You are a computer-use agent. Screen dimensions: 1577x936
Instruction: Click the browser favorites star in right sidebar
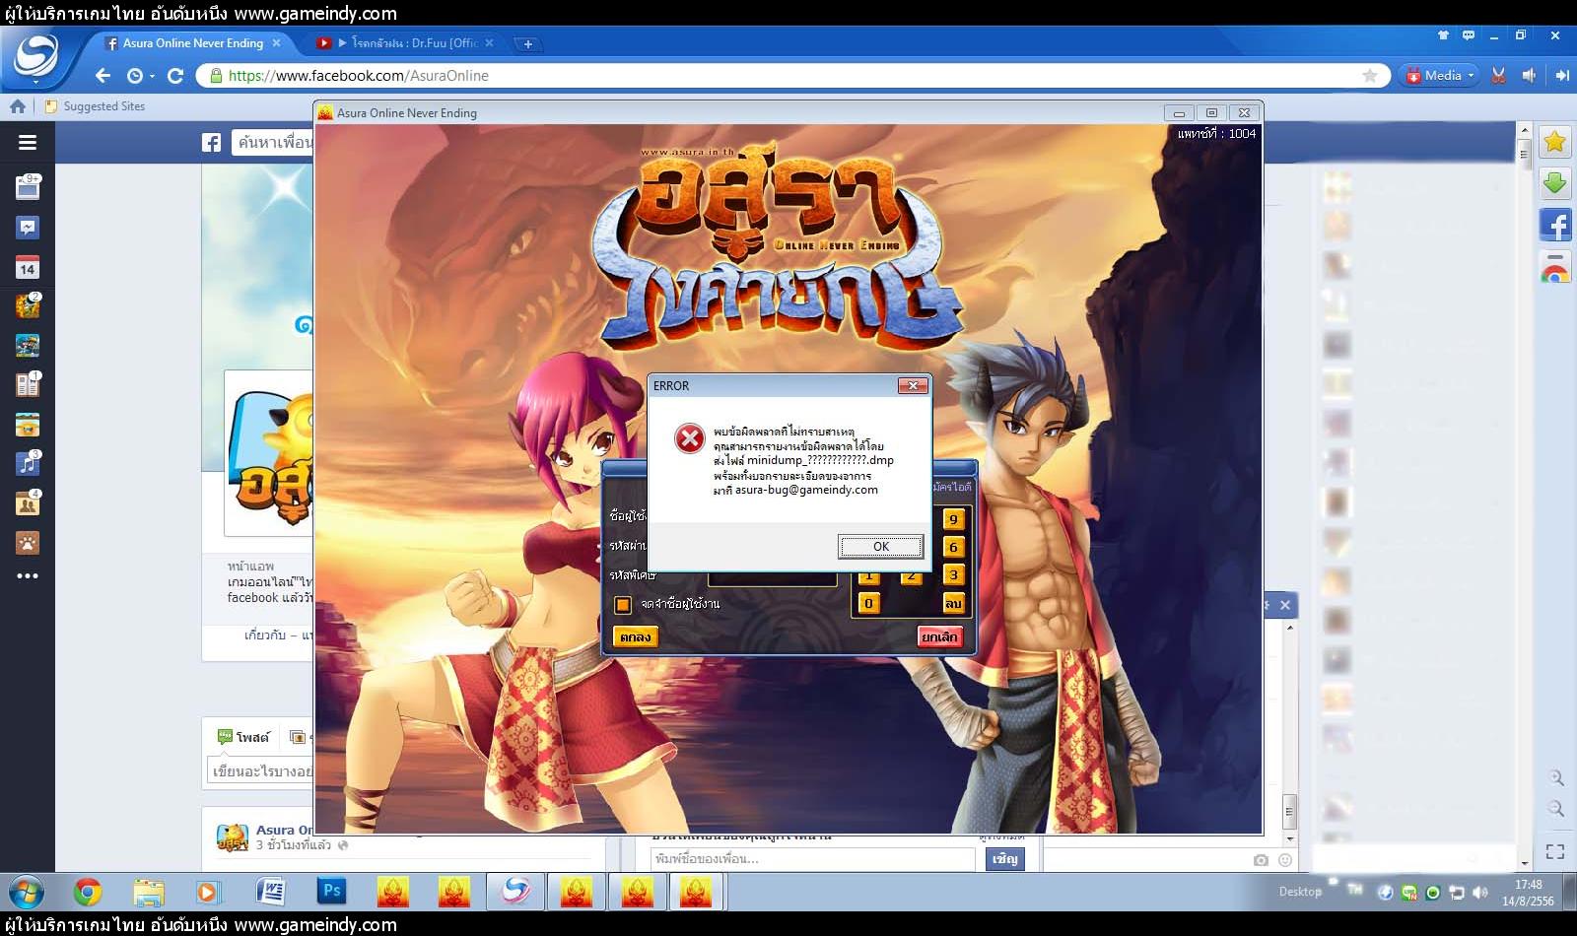pos(1555,143)
